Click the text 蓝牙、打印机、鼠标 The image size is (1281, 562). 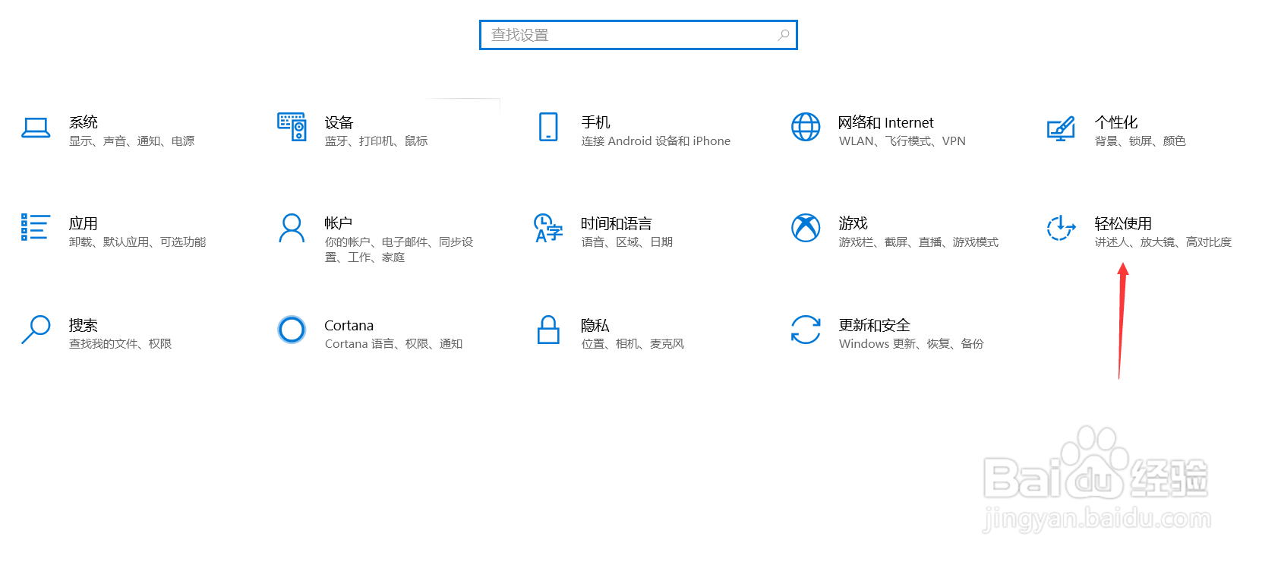click(377, 141)
